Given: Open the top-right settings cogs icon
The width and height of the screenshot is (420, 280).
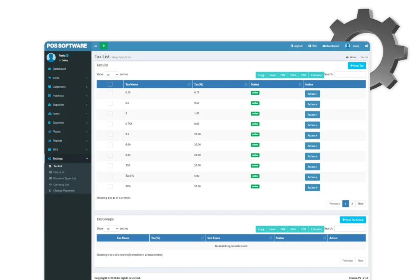Looking at the screenshot, I should (366, 46).
